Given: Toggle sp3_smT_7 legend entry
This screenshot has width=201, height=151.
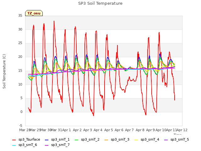Looking at the screenshot, I should point(57,145).
